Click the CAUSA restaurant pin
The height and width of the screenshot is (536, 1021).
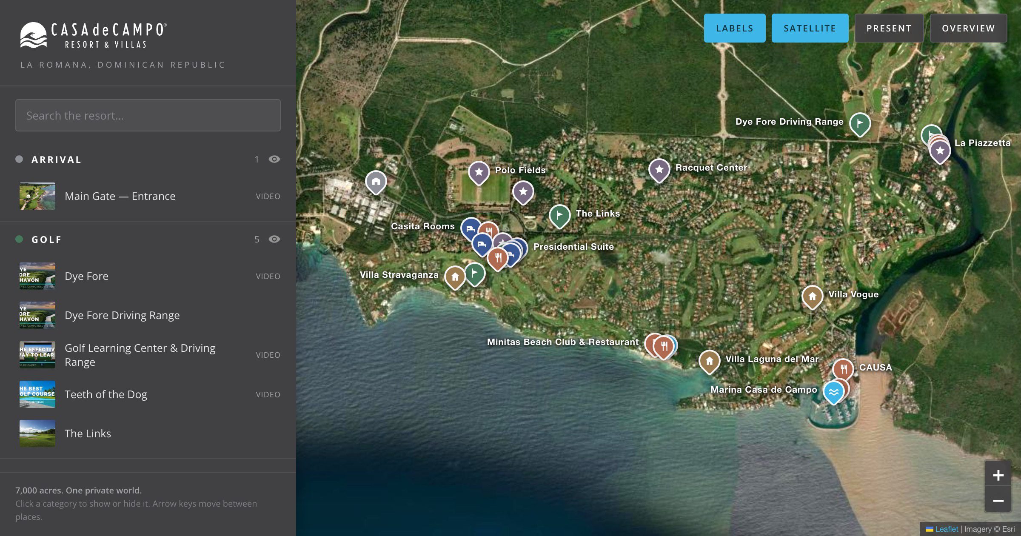[843, 368]
